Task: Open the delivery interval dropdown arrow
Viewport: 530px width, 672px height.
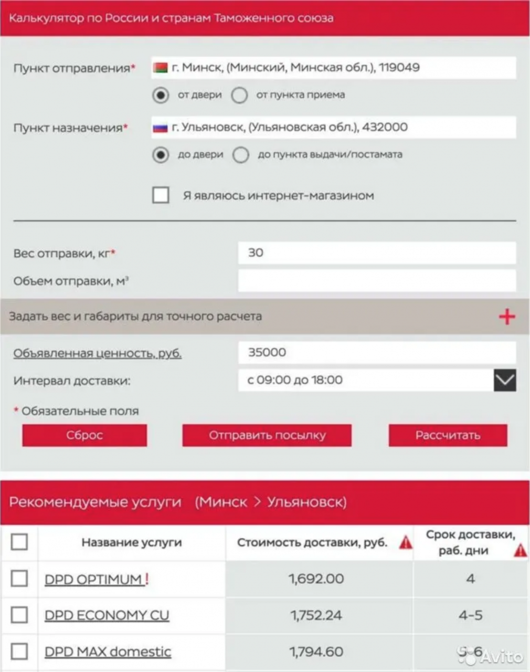Action: tap(504, 380)
